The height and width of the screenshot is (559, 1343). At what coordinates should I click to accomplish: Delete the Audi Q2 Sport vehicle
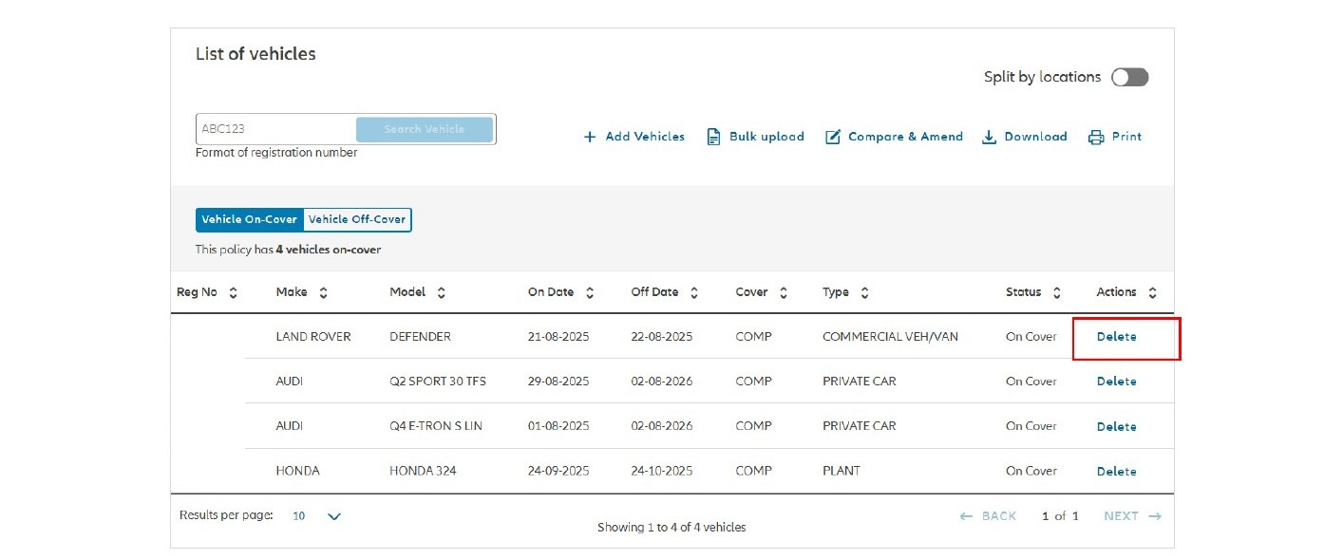tap(1116, 382)
